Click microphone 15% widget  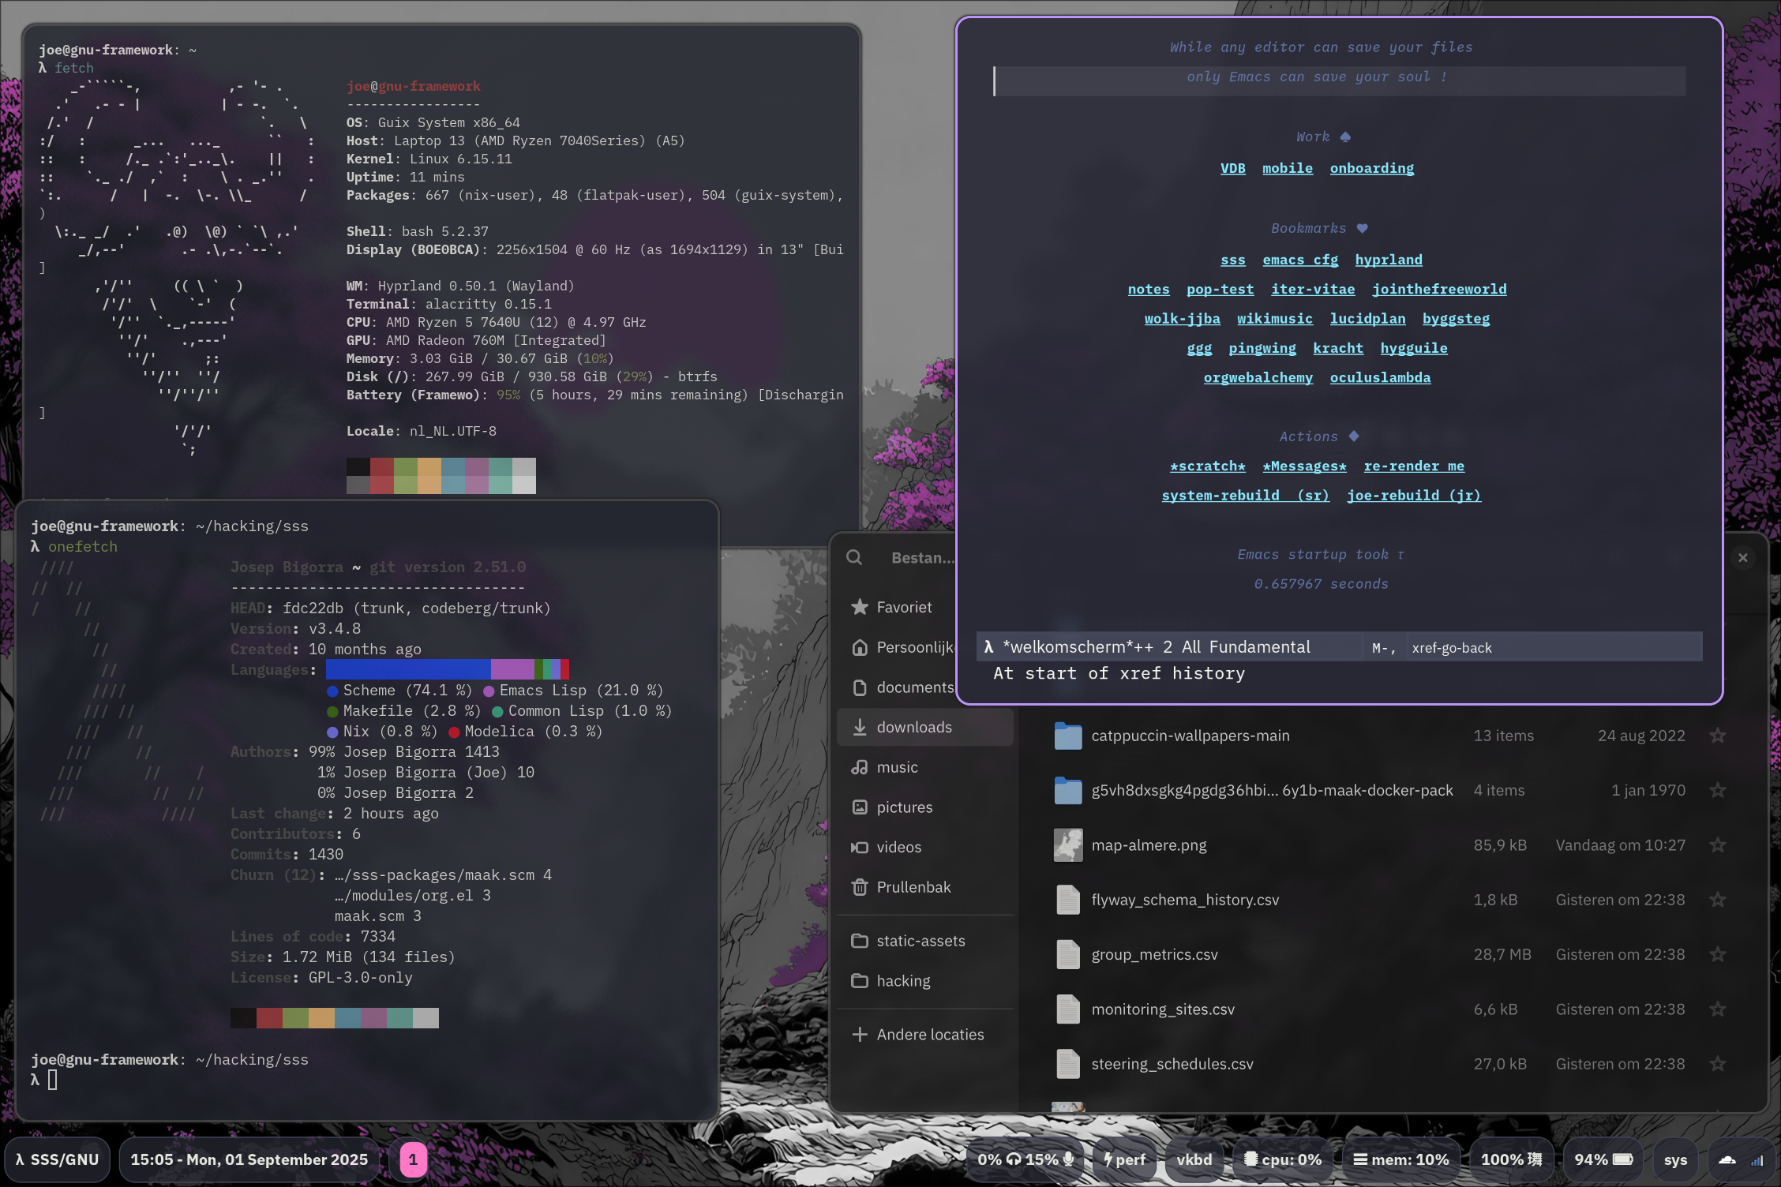pyautogui.click(x=1050, y=1159)
